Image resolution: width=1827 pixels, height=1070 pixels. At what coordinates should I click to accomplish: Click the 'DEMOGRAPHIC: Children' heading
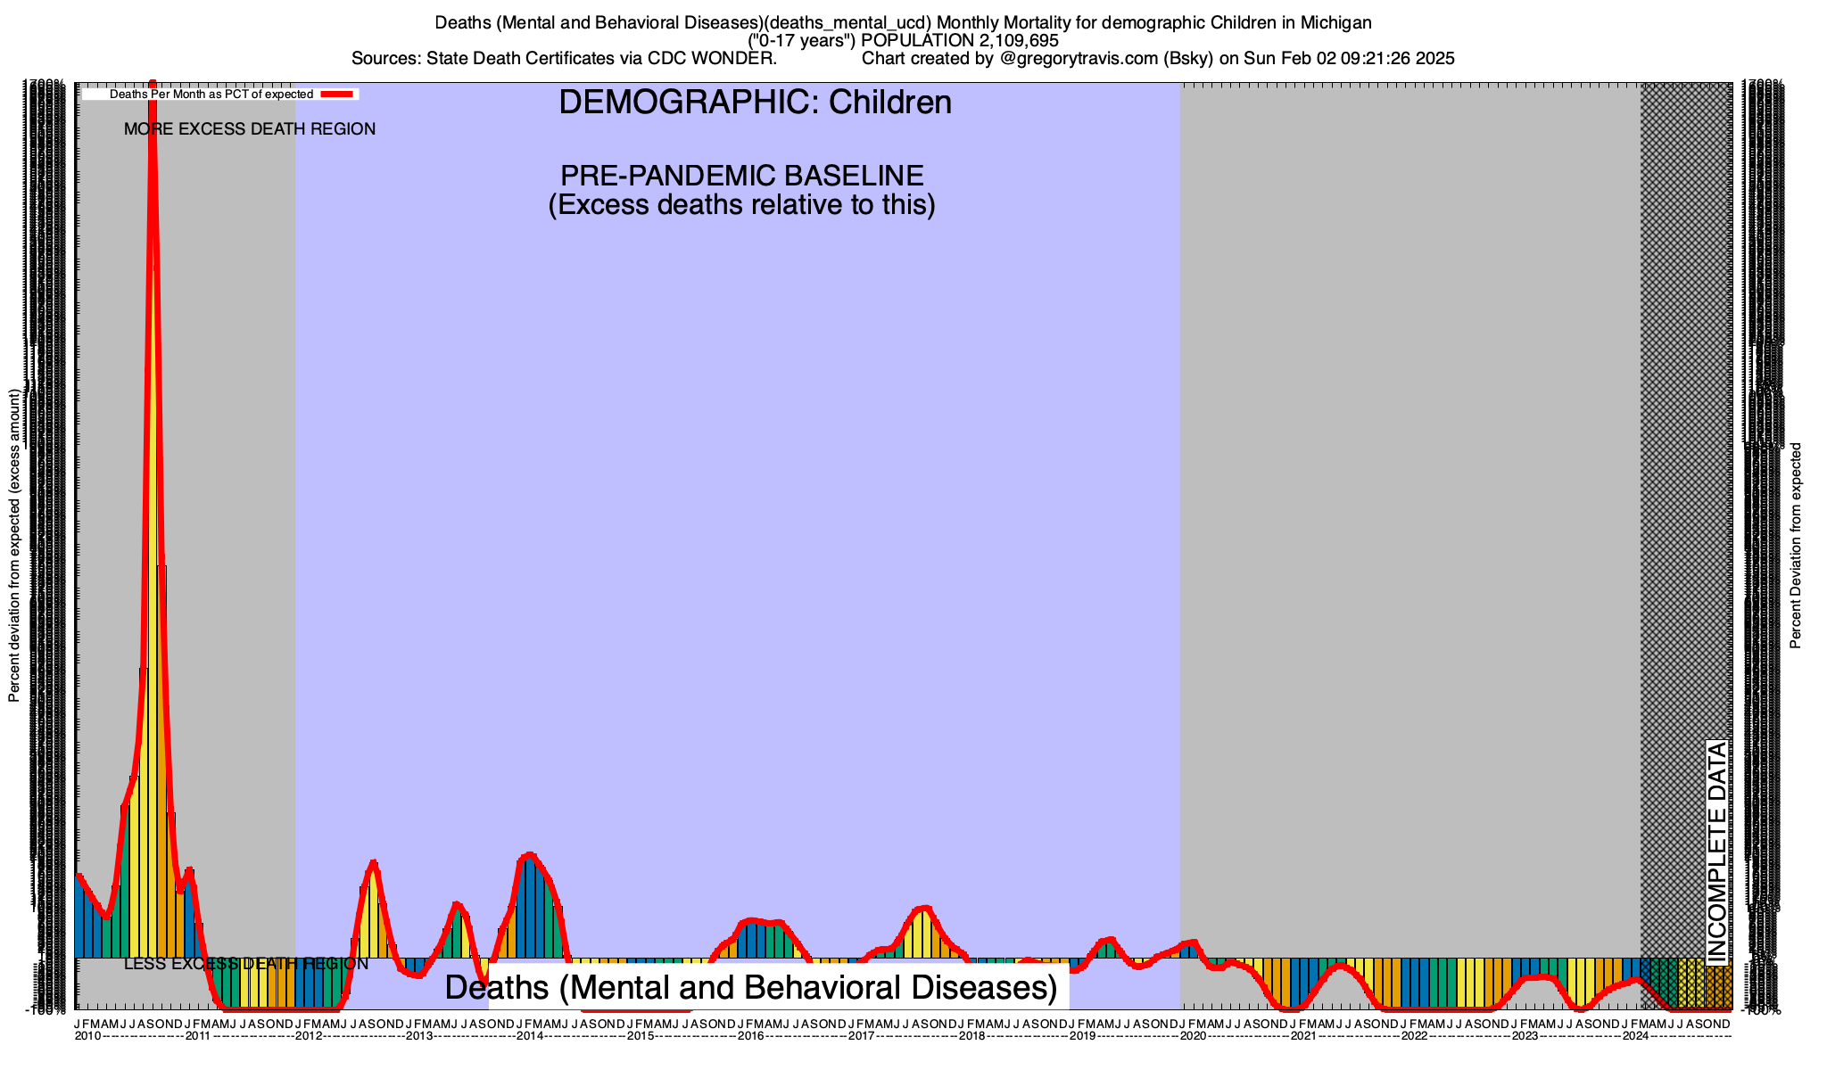(x=755, y=102)
